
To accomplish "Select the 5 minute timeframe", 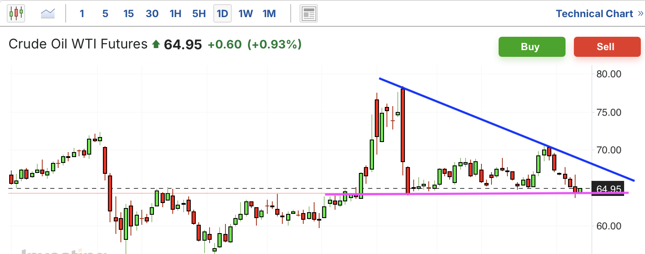I will point(105,14).
